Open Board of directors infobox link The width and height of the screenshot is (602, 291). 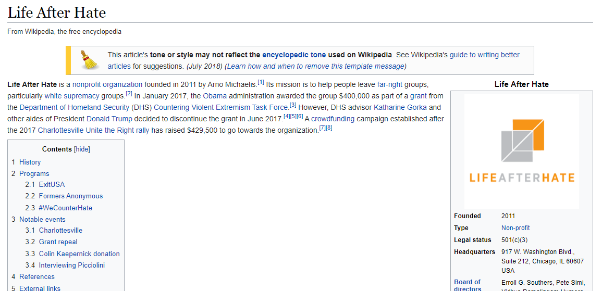[x=467, y=285]
